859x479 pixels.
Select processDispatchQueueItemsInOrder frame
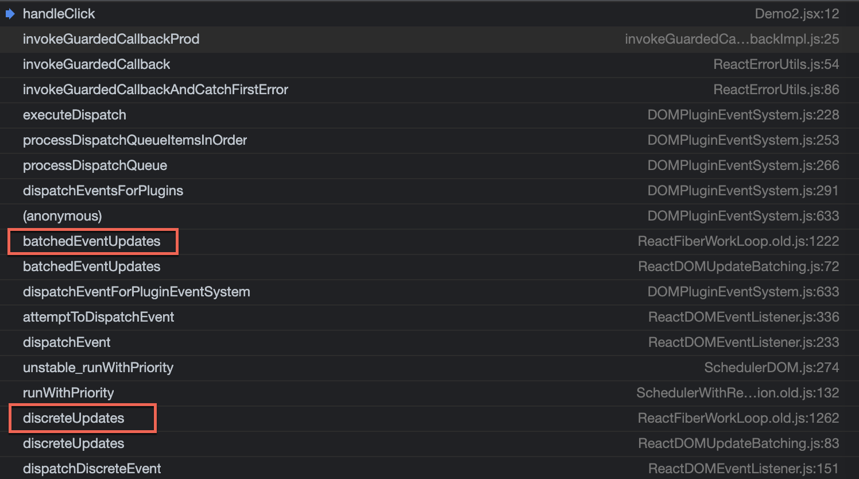(x=135, y=140)
